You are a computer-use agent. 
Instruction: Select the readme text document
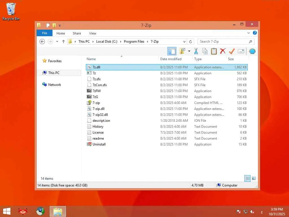point(167,138)
